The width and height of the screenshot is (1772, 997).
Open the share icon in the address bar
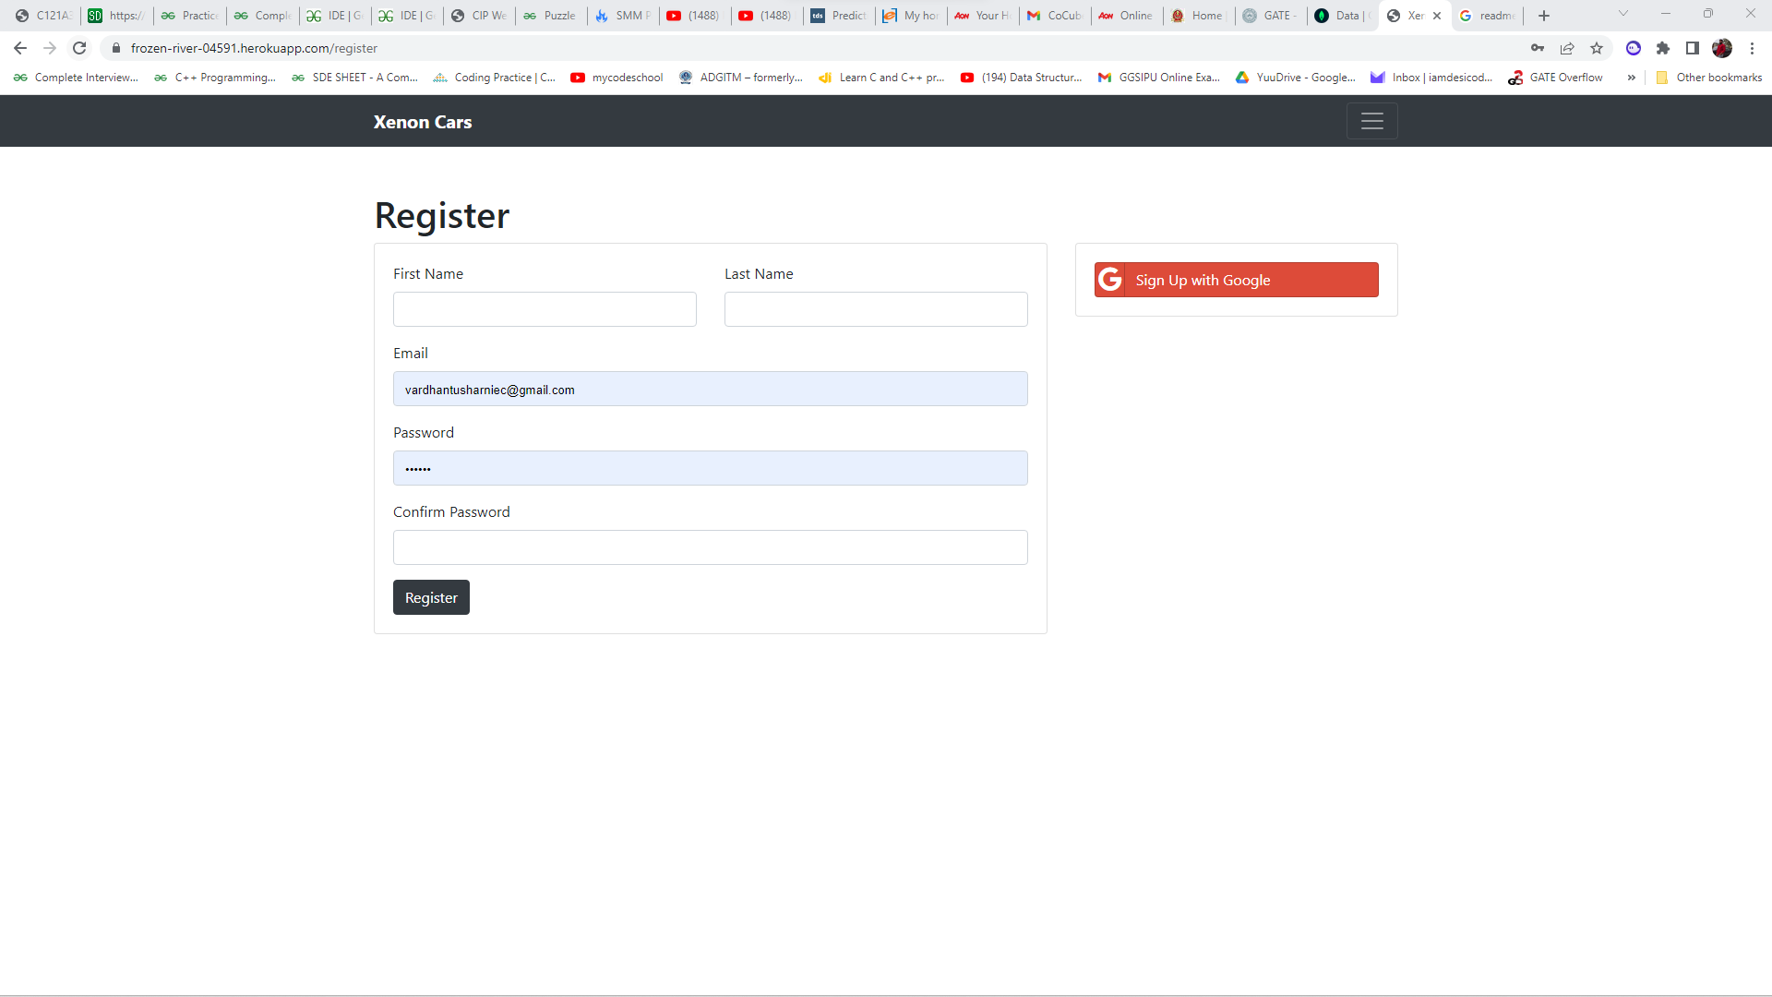pos(1567,48)
